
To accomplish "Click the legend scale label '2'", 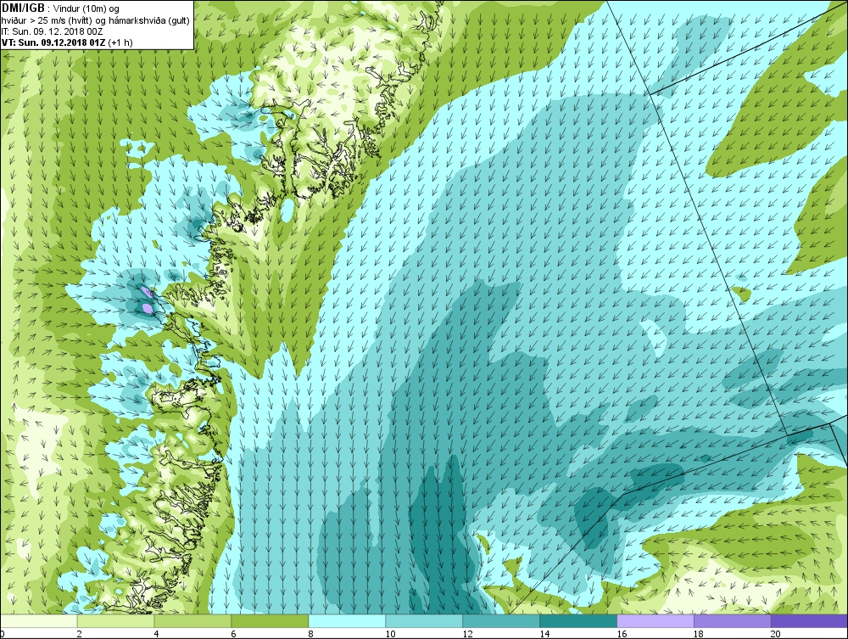I will pos(80,634).
